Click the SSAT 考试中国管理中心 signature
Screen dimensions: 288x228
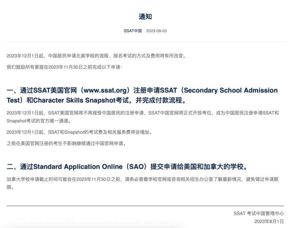click(258, 213)
